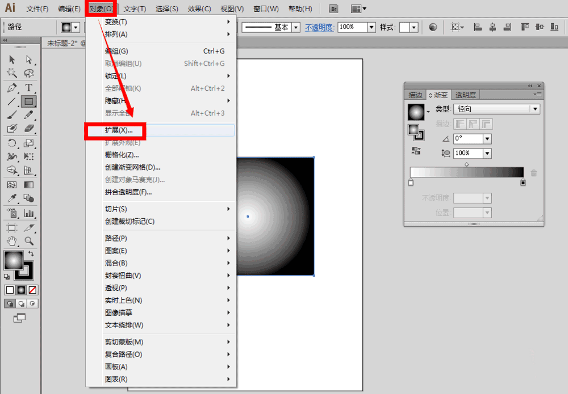This screenshot has height=394, width=568.
Task: Select the Rectangle tool
Action: (28, 101)
